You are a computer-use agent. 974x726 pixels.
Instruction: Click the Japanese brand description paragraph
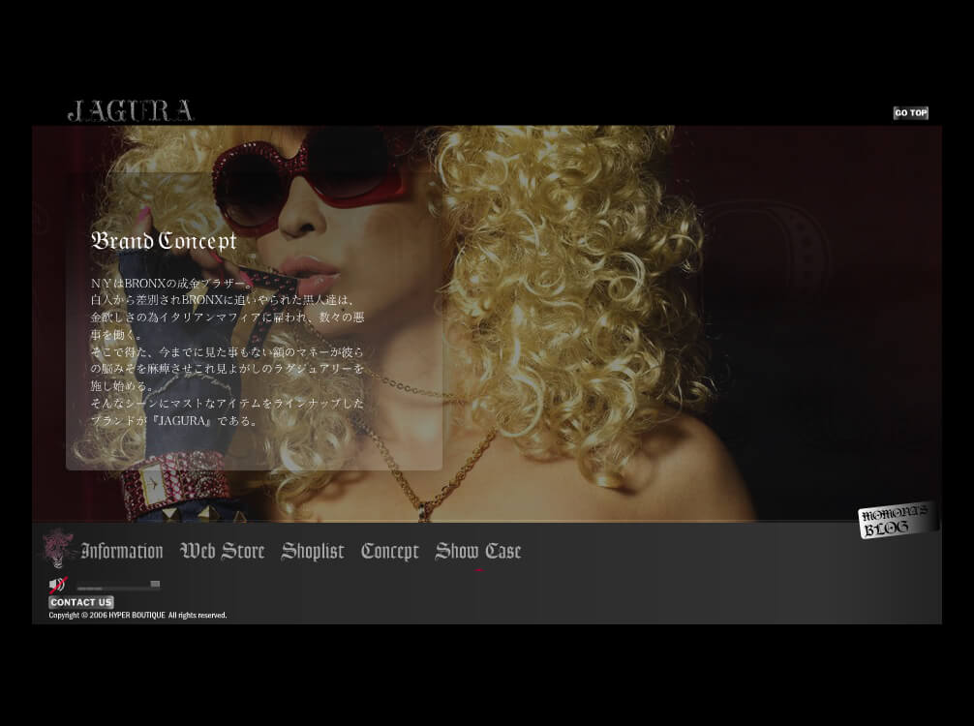coord(228,352)
